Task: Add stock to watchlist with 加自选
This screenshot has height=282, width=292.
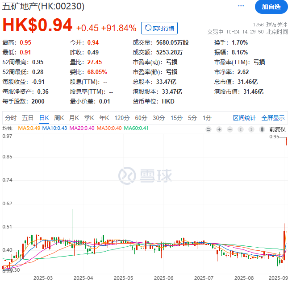Action: [271, 7]
